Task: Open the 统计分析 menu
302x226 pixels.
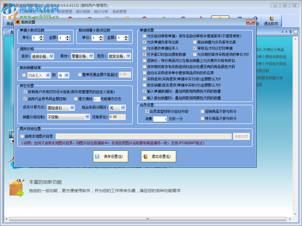Action: tap(101, 12)
